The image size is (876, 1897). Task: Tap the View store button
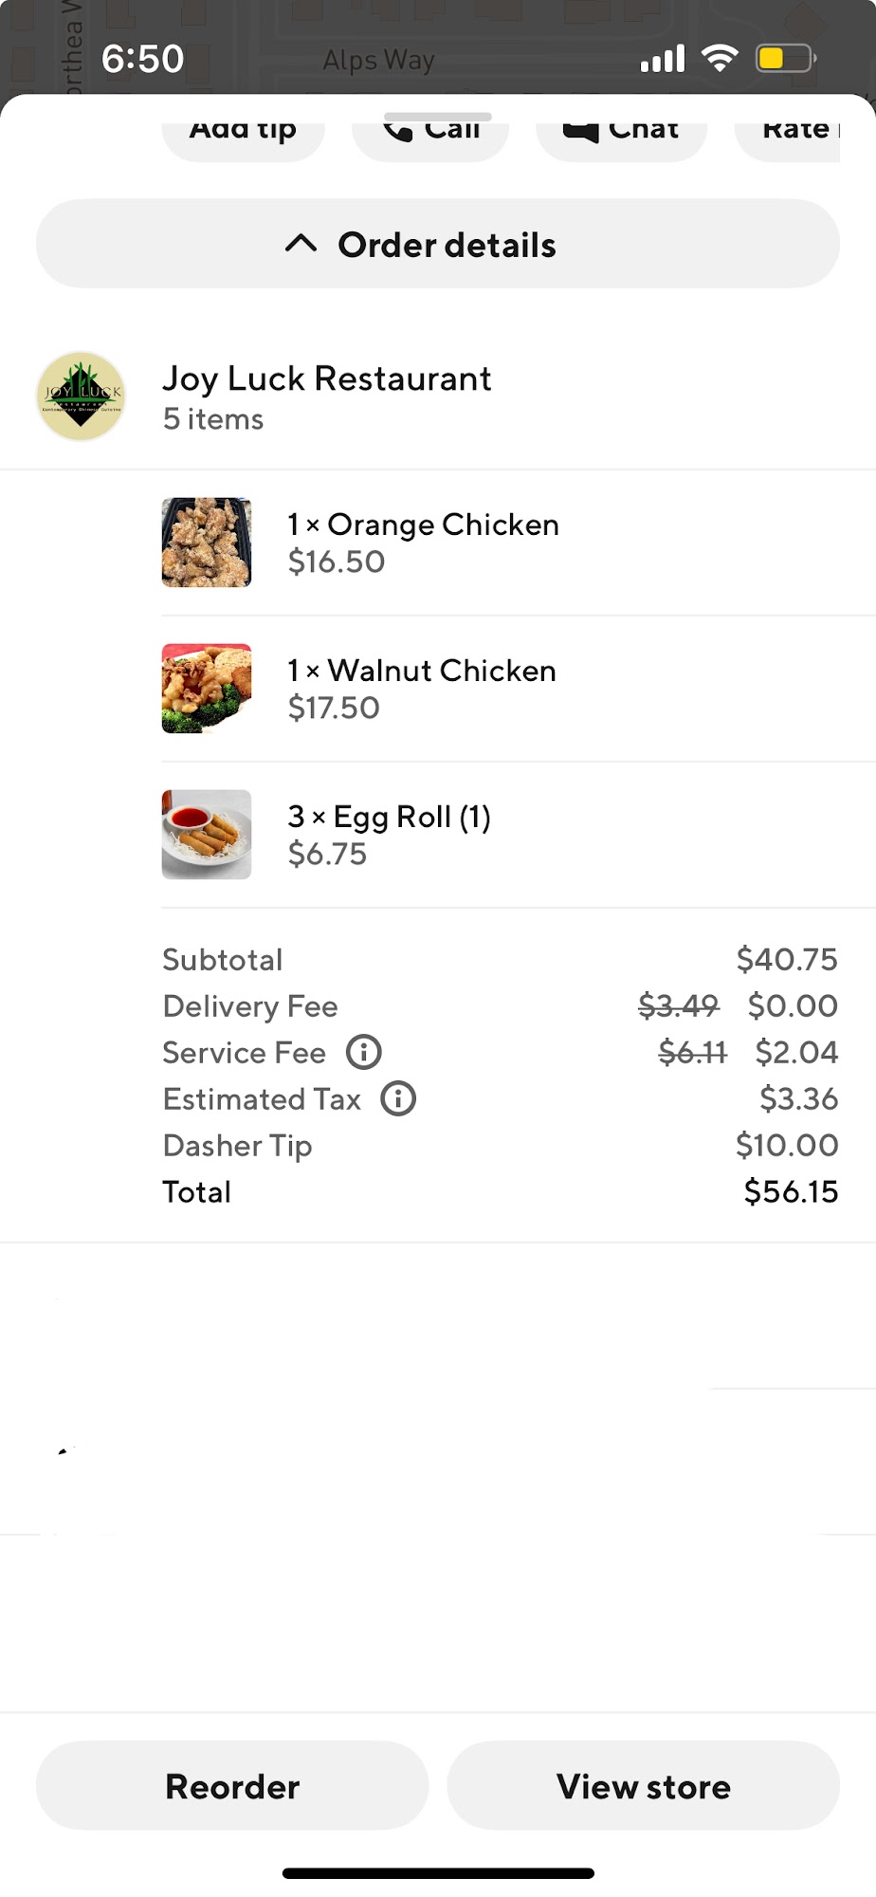point(644,1786)
